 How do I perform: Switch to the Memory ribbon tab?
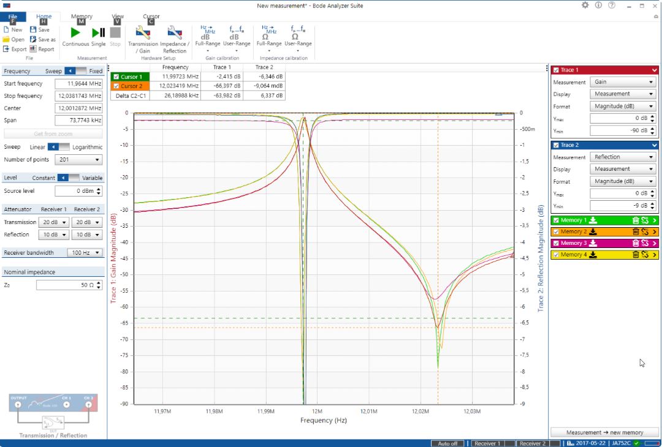82,17
